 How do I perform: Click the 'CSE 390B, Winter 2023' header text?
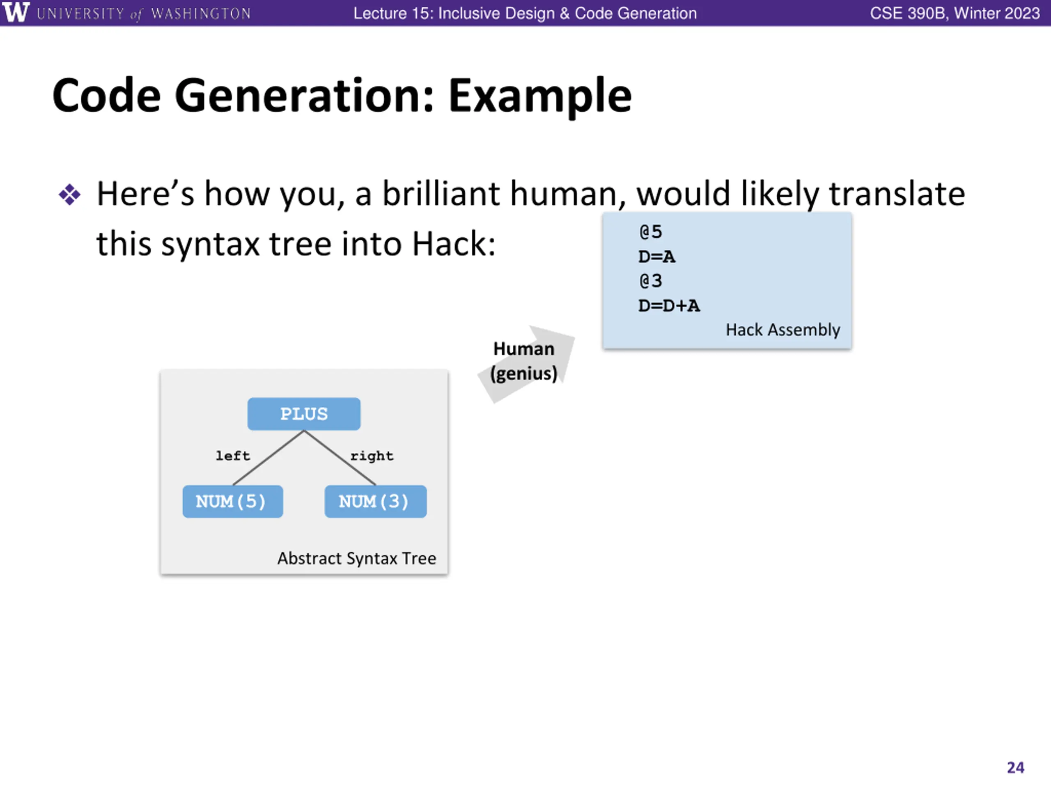[955, 13]
